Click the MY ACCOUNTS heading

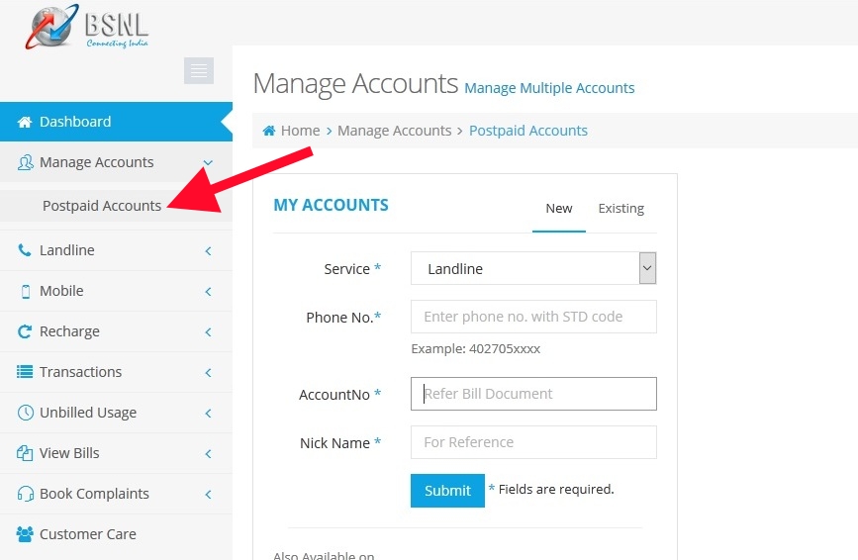pos(332,205)
